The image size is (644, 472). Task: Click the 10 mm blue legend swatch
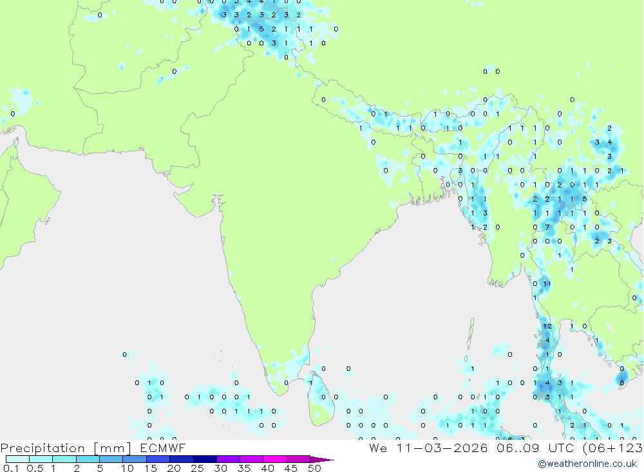coord(135,459)
